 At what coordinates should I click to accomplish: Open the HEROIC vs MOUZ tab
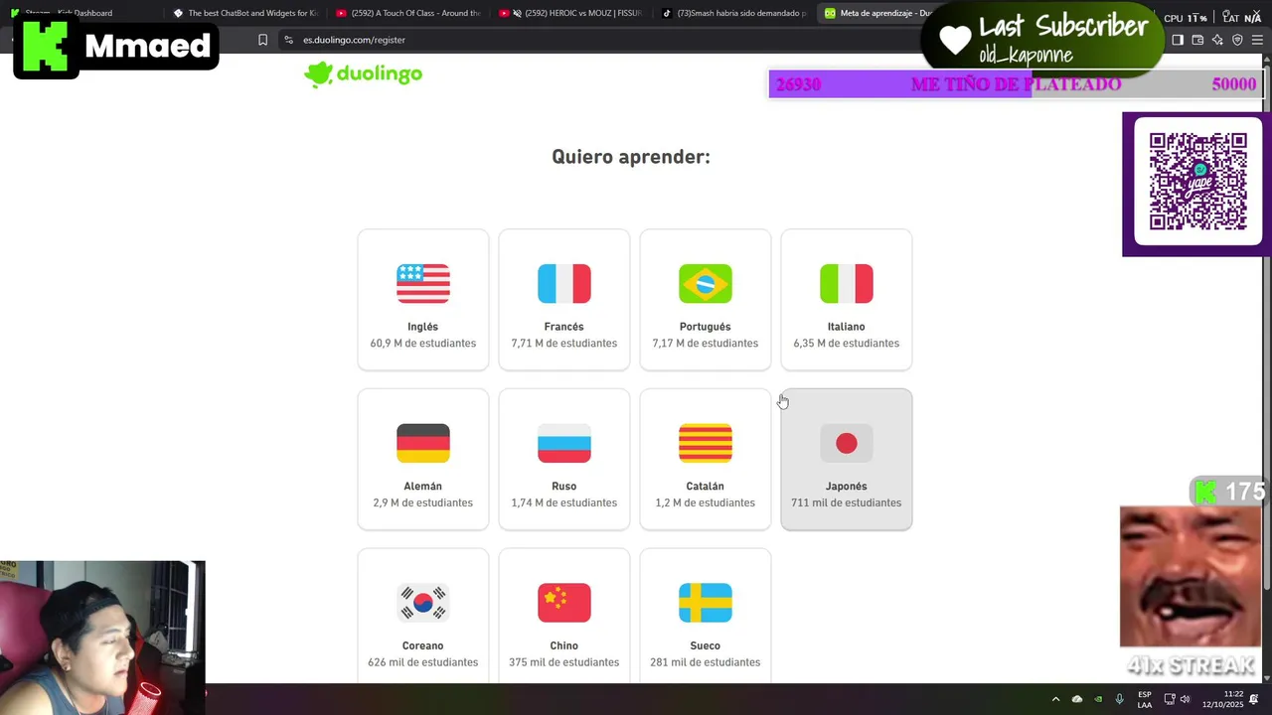pyautogui.click(x=570, y=13)
